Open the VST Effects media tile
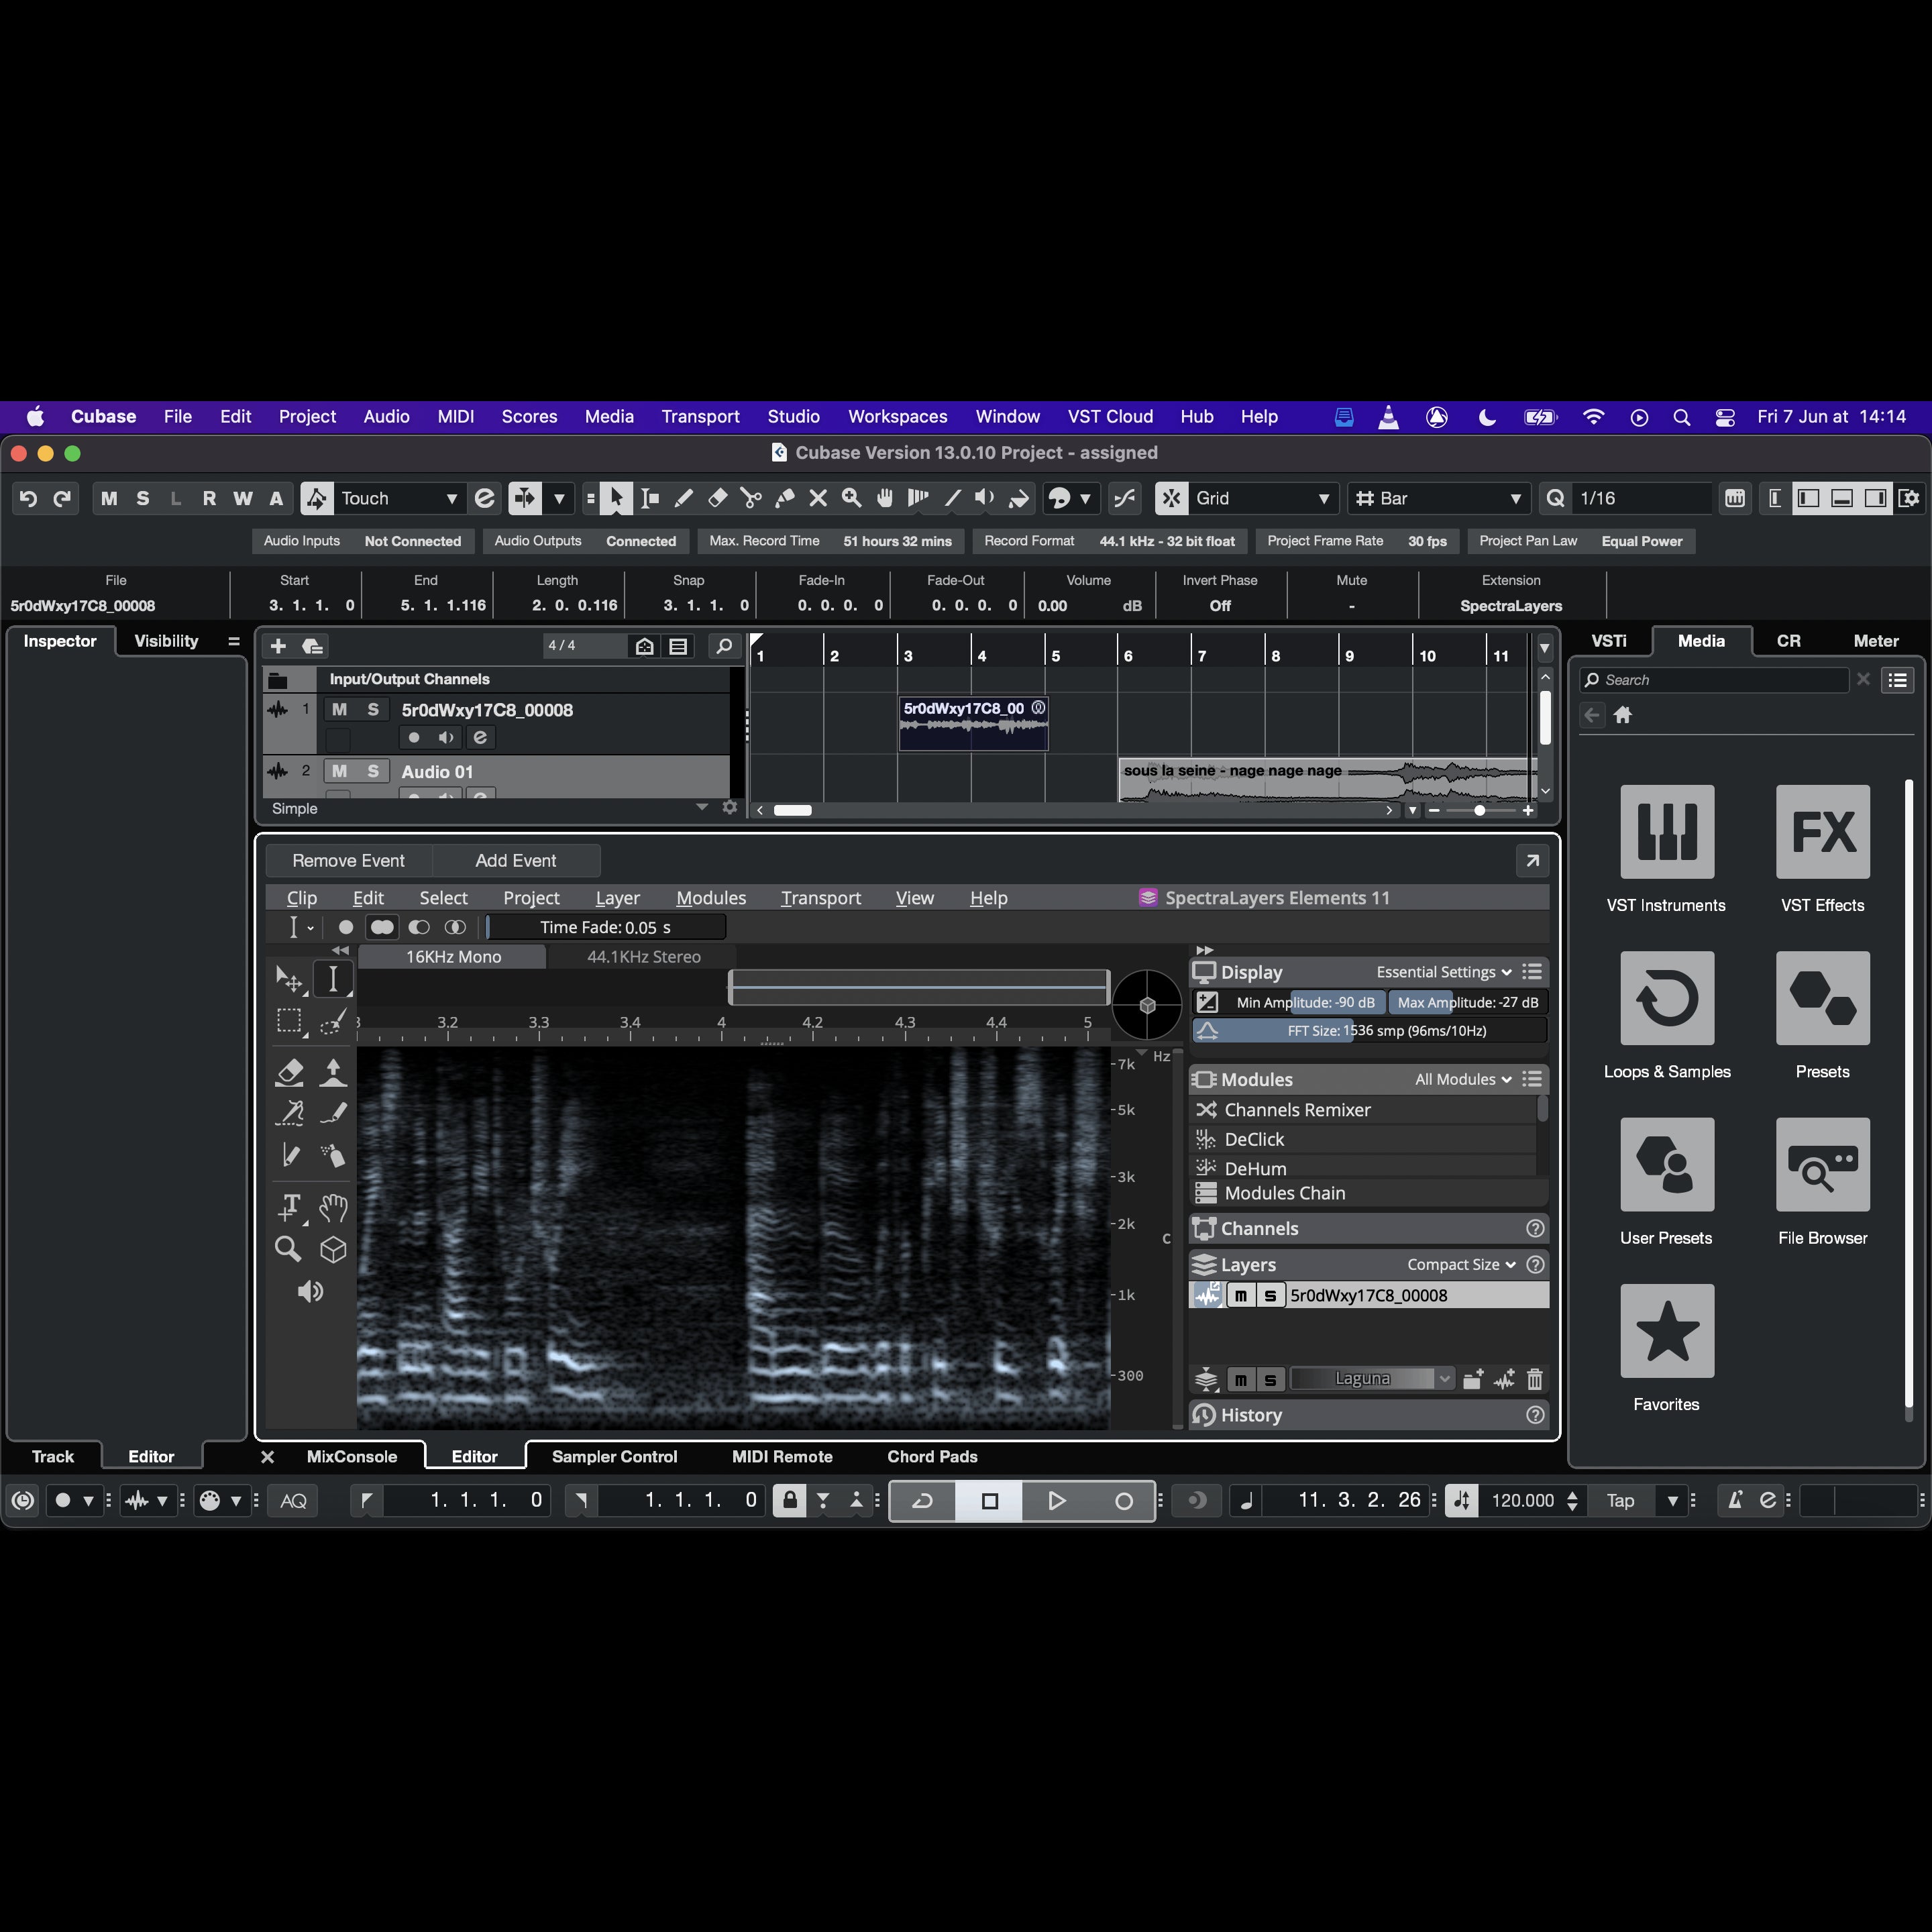The height and width of the screenshot is (1932, 1932). tap(1822, 832)
